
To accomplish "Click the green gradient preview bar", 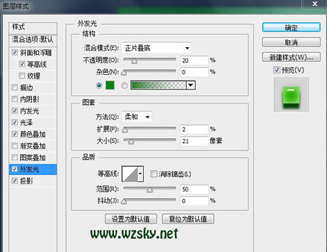I will click(x=158, y=85).
